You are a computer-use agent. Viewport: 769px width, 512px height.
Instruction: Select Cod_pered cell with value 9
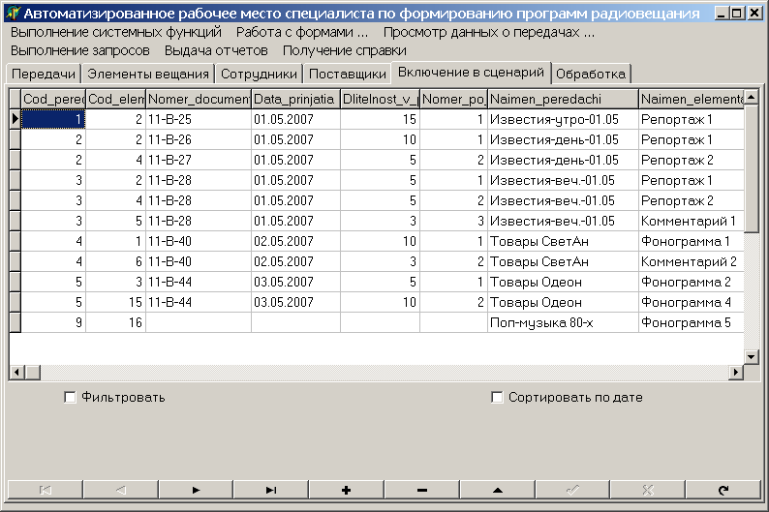tap(53, 323)
